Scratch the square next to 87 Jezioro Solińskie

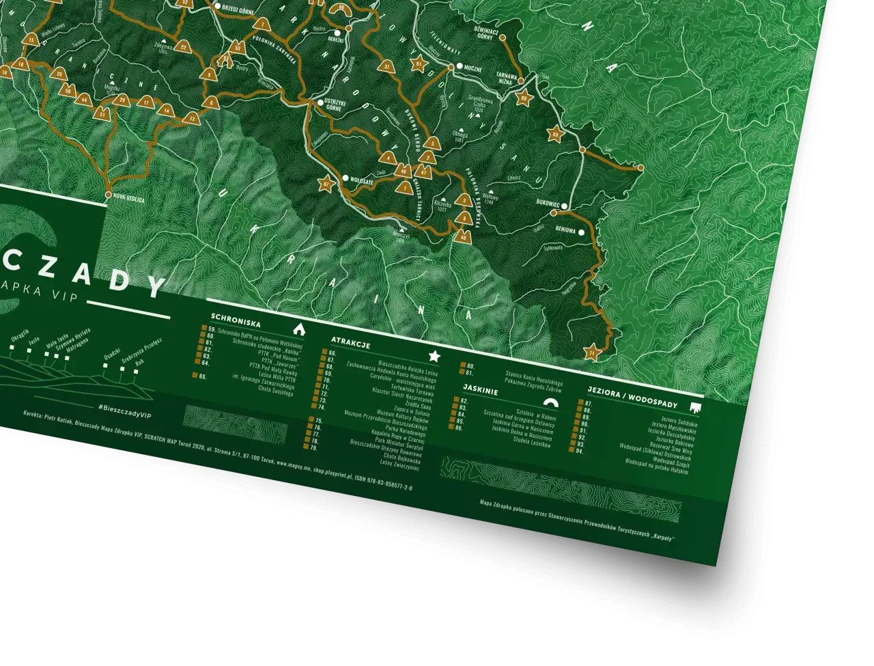(580, 402)
